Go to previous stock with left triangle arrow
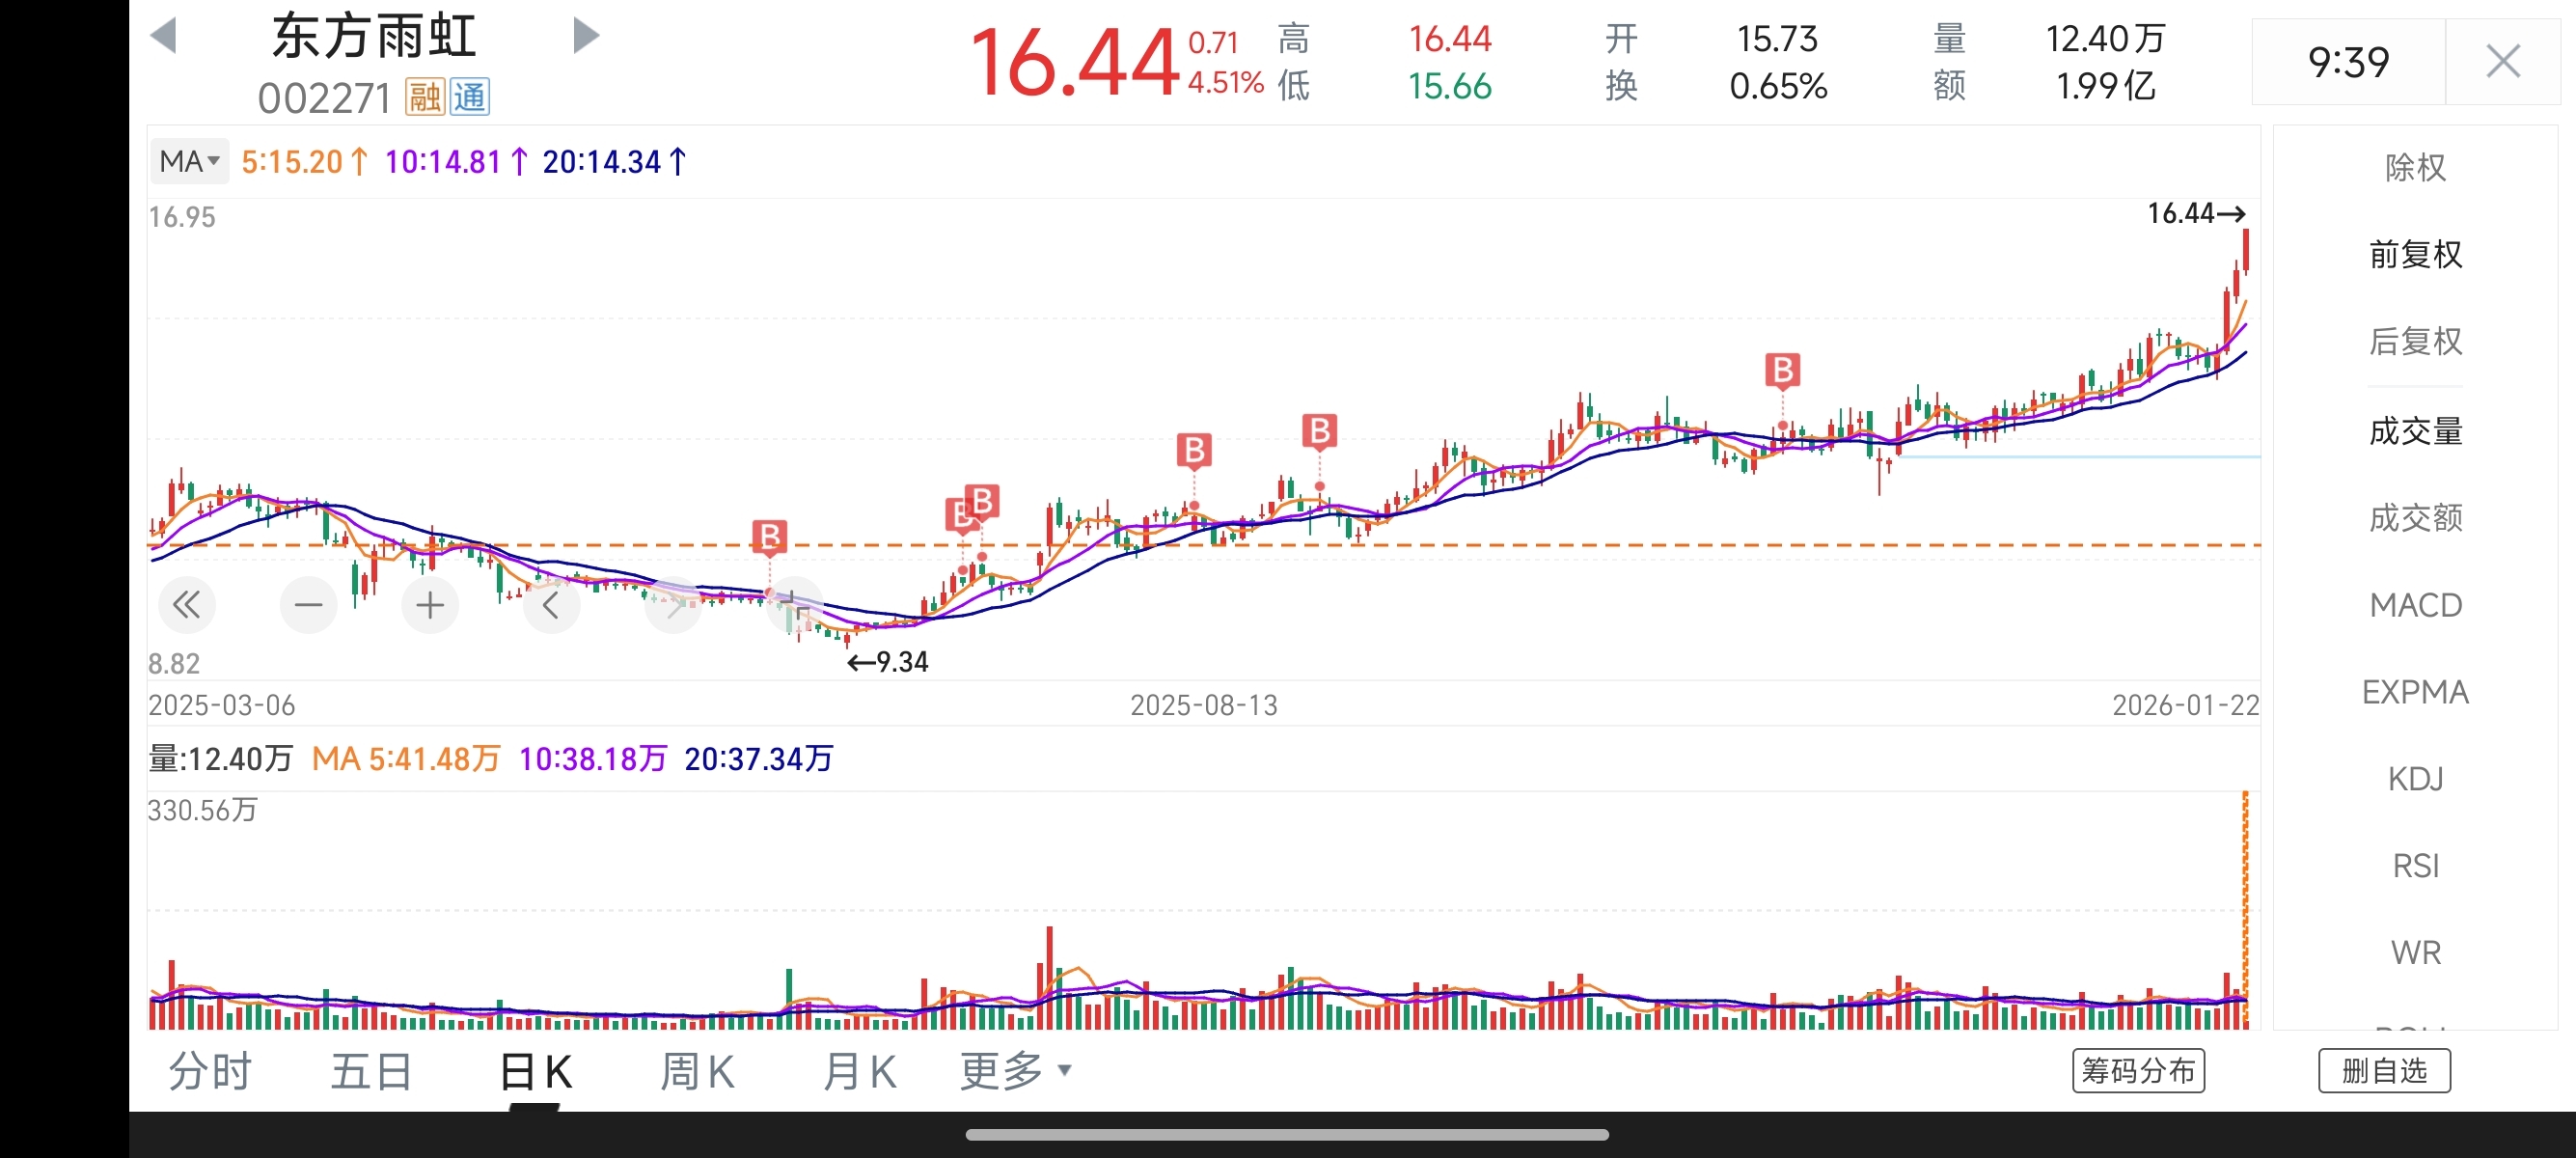Image resolution: width=2576 pixels, height=1158 pixels. pos(163,36)
